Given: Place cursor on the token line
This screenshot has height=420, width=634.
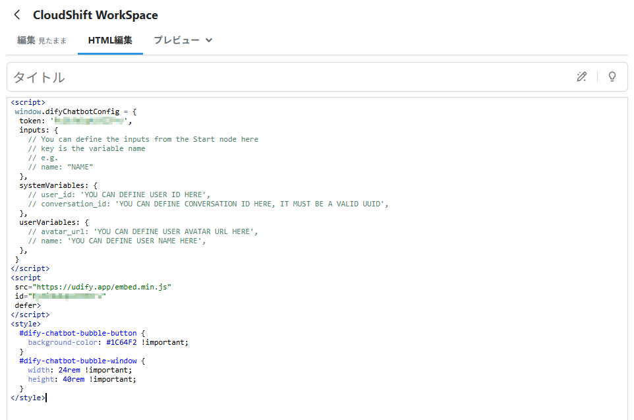Looking at the screenshot, I should point(75,121).
